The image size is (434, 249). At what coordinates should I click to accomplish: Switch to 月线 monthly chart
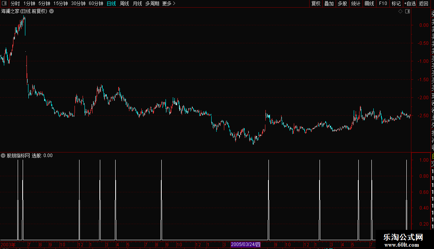[137, 3]
